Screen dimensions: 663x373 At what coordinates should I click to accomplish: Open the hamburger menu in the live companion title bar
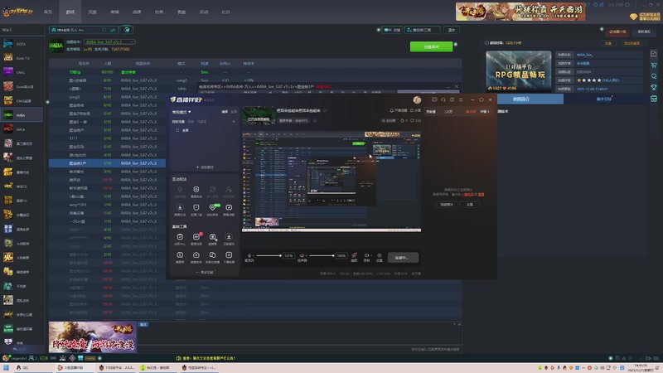coord(461,99)
